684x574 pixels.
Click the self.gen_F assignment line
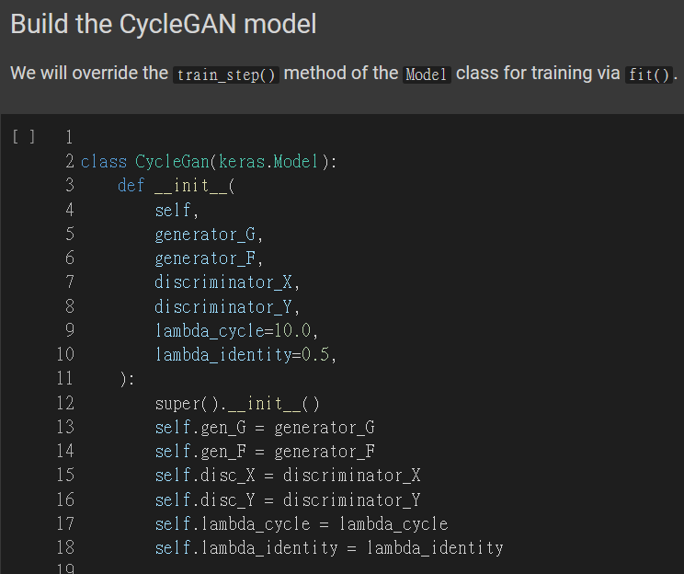(x=264, y=451)
